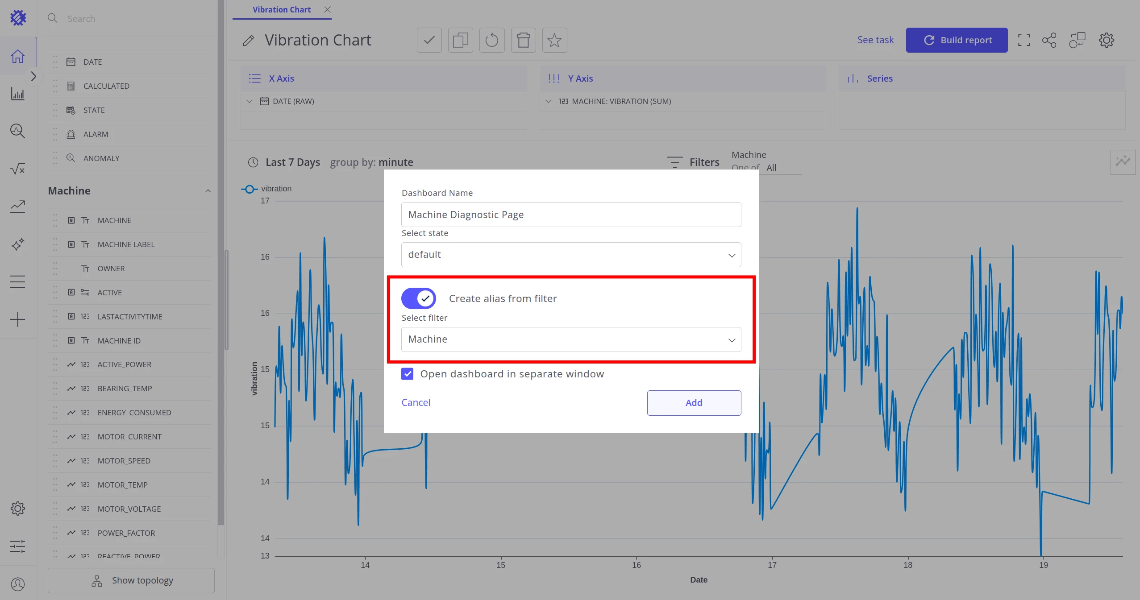Open the user profile icon
Screen dimensions: 1140x600
[x=18, y=584]
